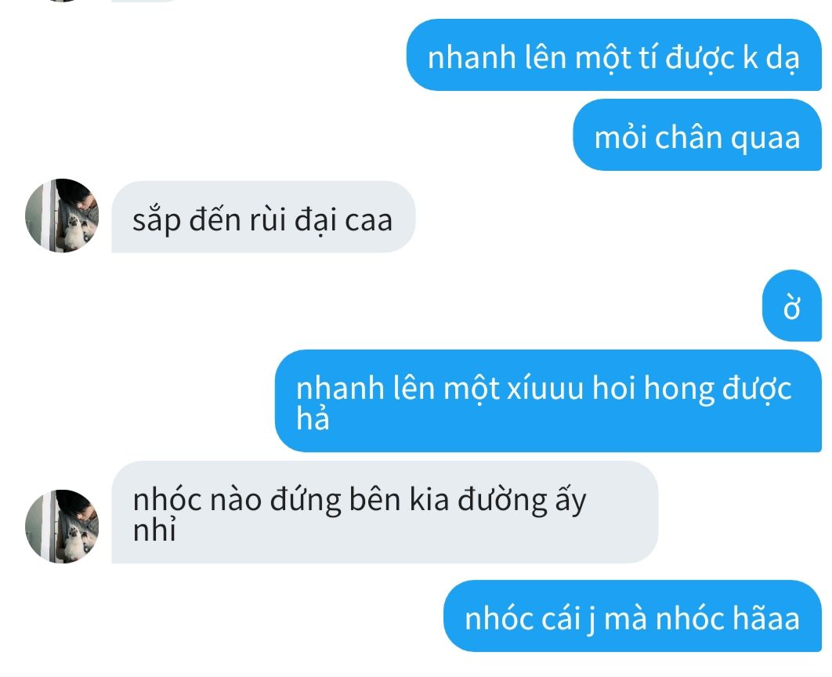Click the word "xíuuu" in the blue message
This screenshot has width=832, height=677.
coord(545,387)
